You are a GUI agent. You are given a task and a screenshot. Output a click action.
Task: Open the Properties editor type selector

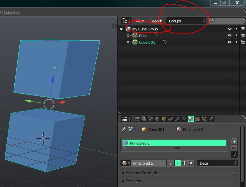(126, 119)
